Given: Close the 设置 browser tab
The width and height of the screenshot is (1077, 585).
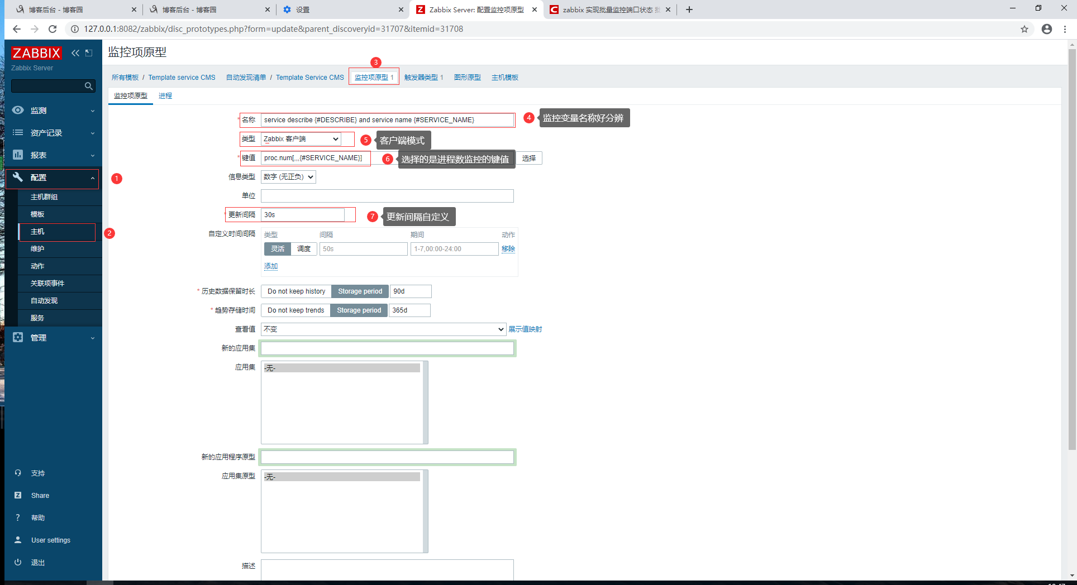Looking at the screenshot, I should click(x=401, y=9).
